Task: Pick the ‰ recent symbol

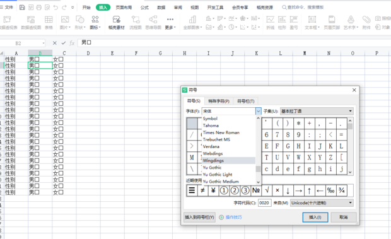Action: click(x=331, y=190)
